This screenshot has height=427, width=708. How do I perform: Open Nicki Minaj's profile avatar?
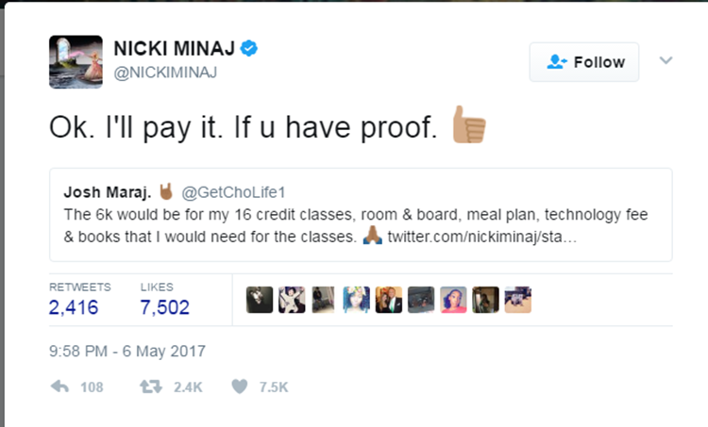point(76,62)
